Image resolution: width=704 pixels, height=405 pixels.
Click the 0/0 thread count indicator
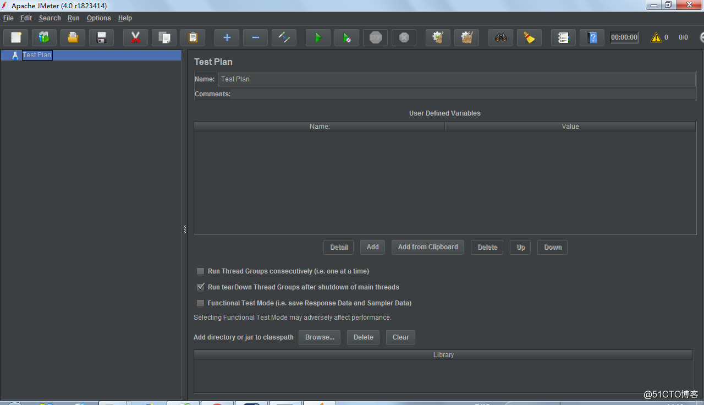[x=683, y=37]
